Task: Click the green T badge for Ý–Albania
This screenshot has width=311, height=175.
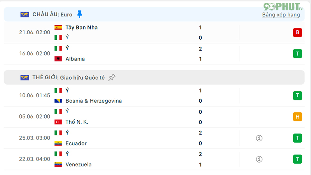Action: 297,54
